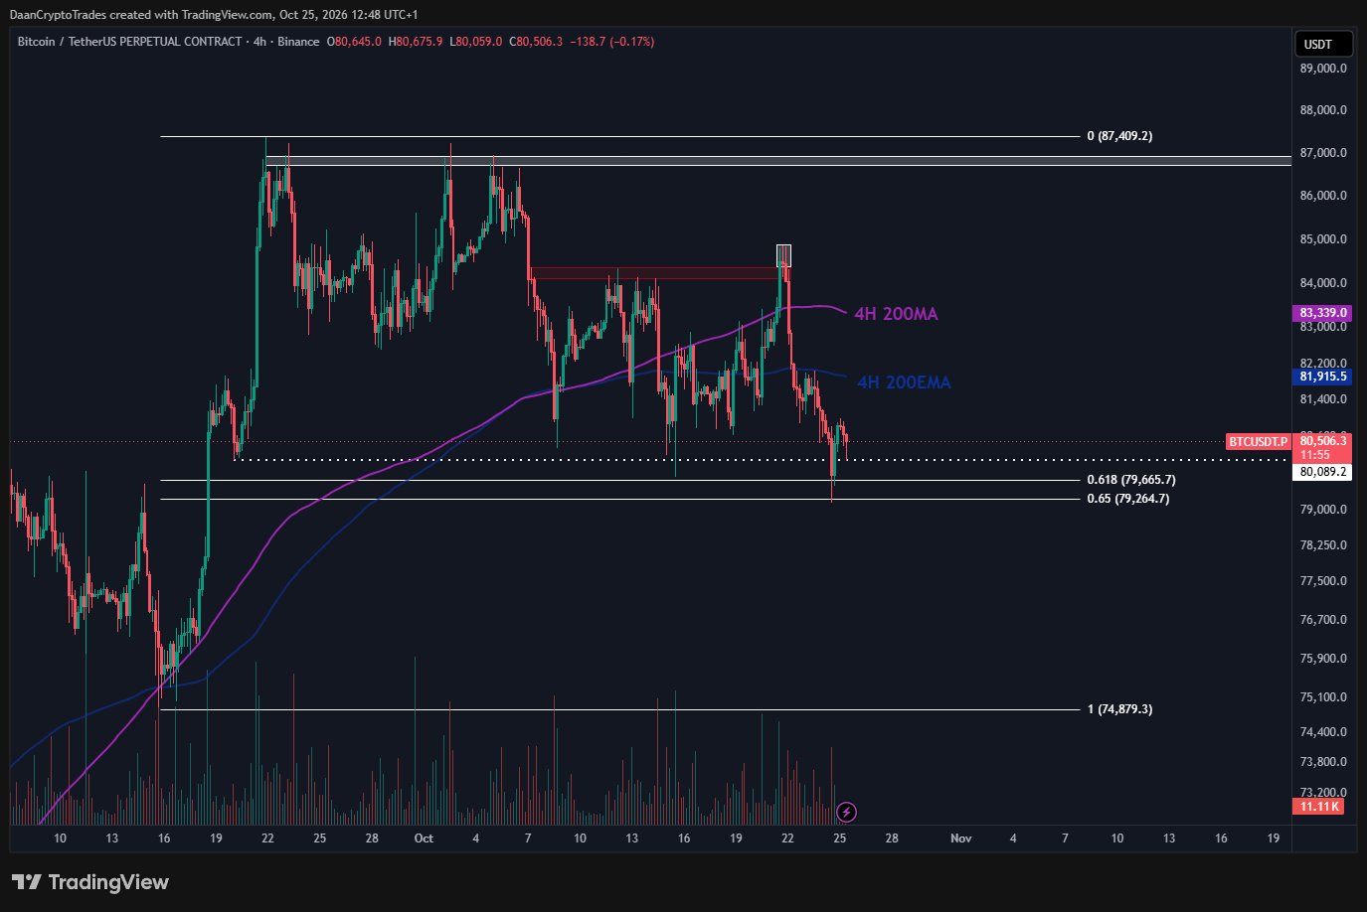This screenshot has width=1367, height=912.
Task: Click the 76,700.0 price scale label
Action: [1323, 620]
